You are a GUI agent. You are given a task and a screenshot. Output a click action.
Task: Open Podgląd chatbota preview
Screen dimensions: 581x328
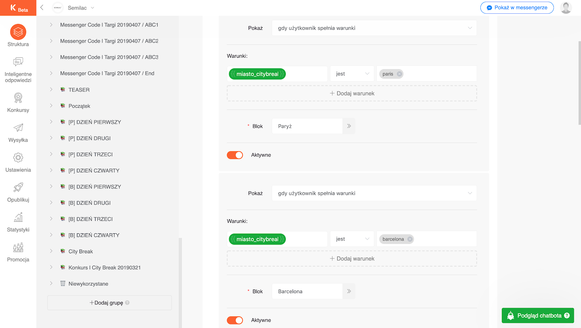538,316
